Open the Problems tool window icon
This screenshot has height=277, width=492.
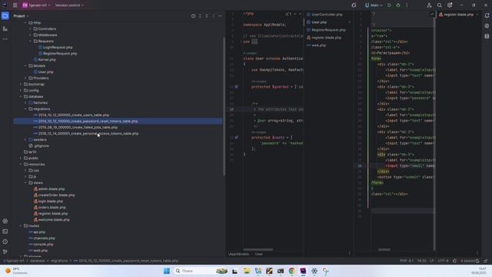pyautogui.click(x=5, y=242)
